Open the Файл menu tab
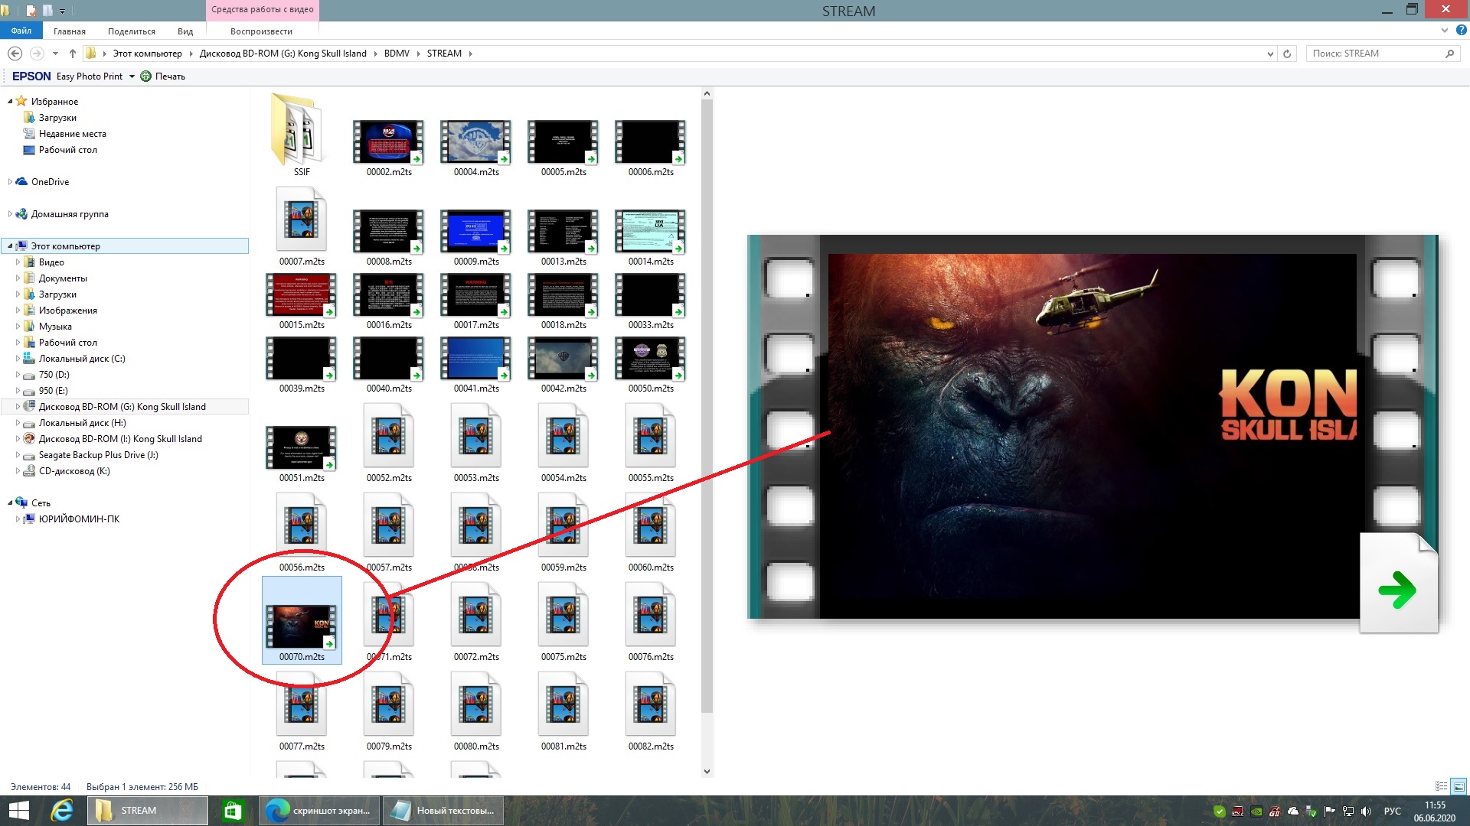Screen dimensions: 1470x826 21,31
